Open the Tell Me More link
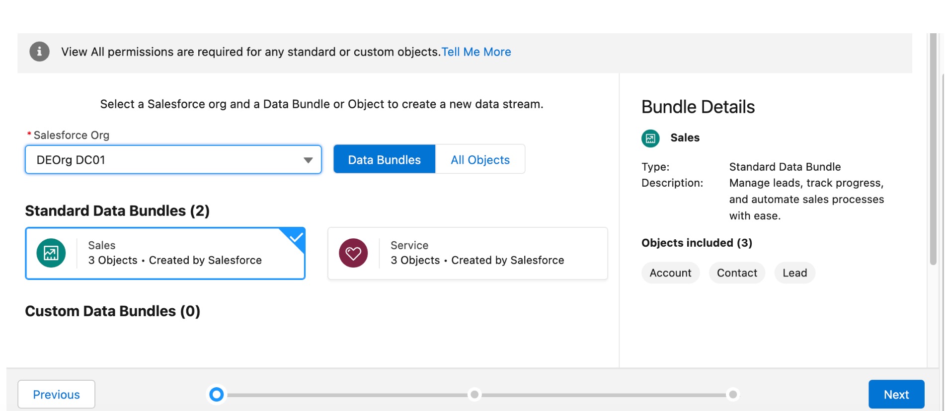The height and width of the screenshot is (411, 945). coord(476,52)
